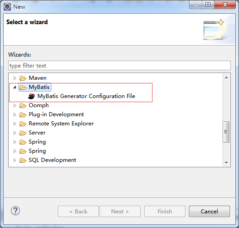Click the Remote System Explorer folder icon

tap(23, 124)
